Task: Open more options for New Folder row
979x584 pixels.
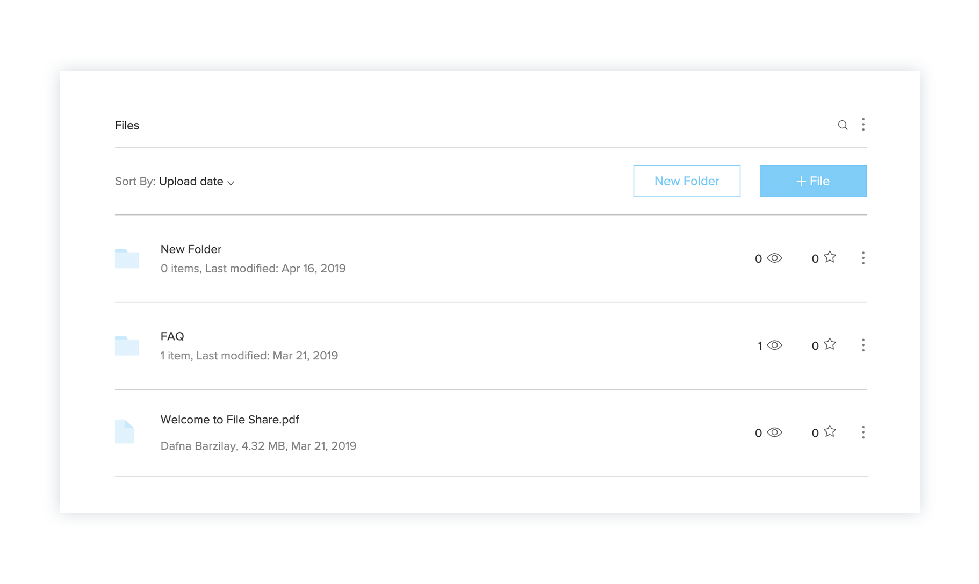Action: (x=863, y=258)
